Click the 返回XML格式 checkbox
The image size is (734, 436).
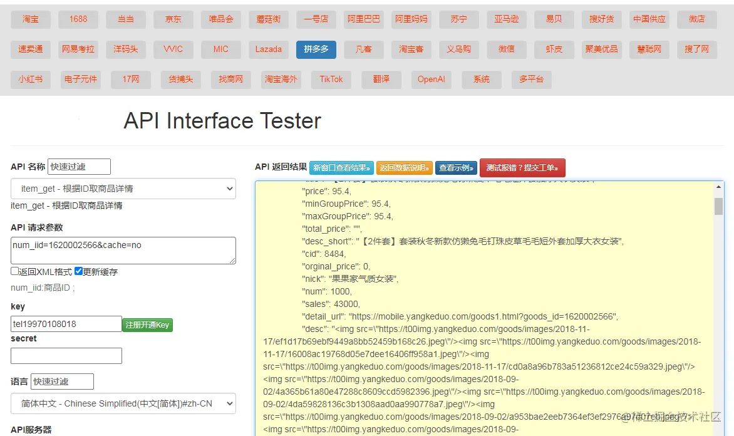point(15,271)
